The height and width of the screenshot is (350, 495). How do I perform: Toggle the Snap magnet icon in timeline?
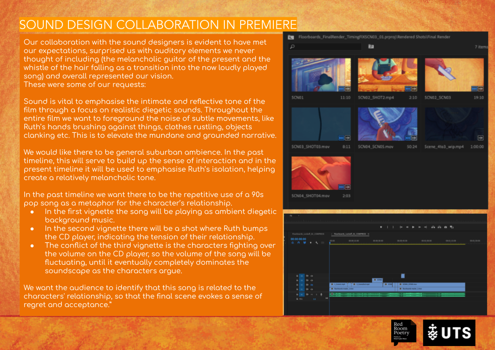[x=299, y=243]
